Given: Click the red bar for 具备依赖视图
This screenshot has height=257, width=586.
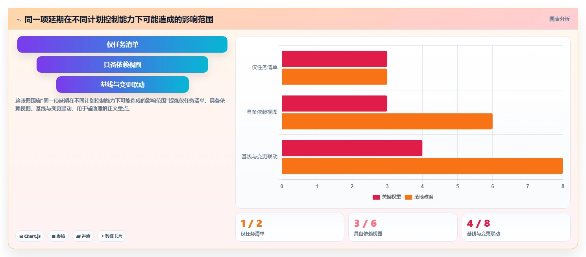Looking at the screenshot, I should click(335, 103).
